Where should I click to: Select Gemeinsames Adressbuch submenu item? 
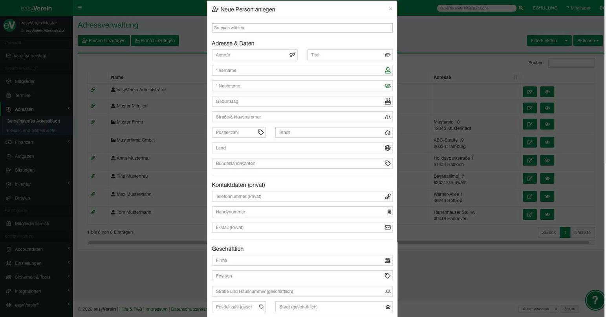pyautogui.click(x=33, y=121)
